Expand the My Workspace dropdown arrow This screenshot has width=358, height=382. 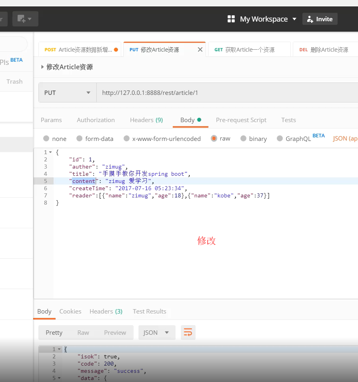294,19
